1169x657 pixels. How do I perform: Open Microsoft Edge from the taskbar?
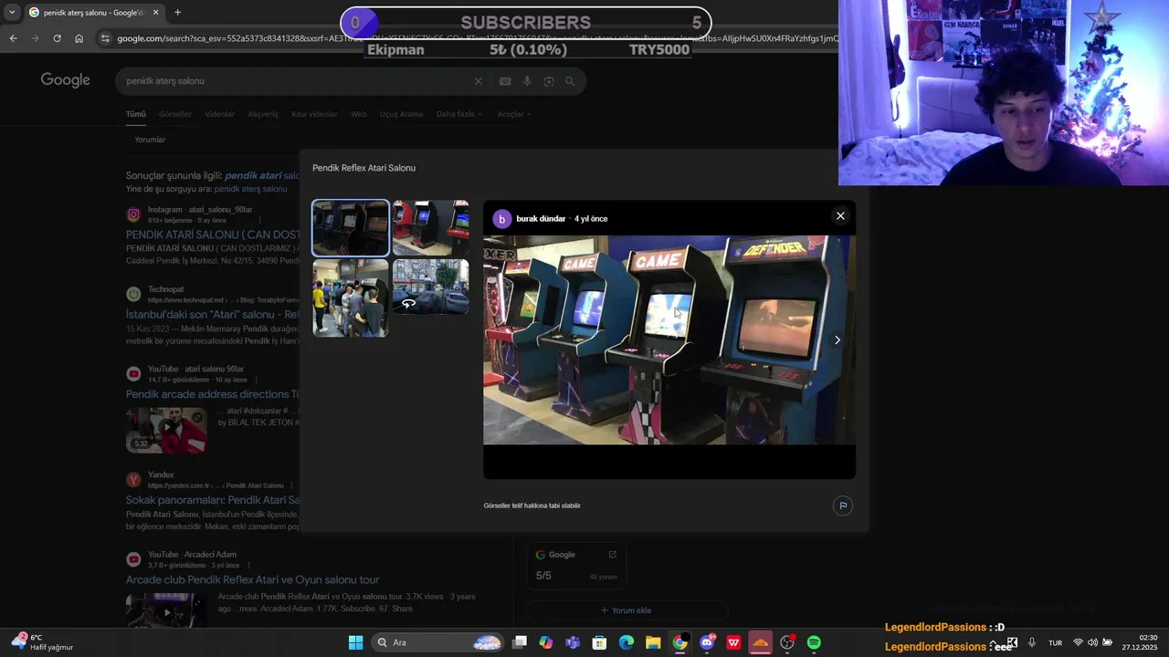tap(627, 642)
